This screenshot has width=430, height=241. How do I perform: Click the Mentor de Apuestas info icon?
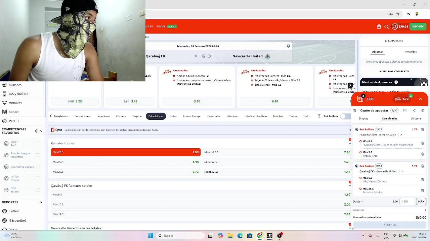[x=396, y=82]
